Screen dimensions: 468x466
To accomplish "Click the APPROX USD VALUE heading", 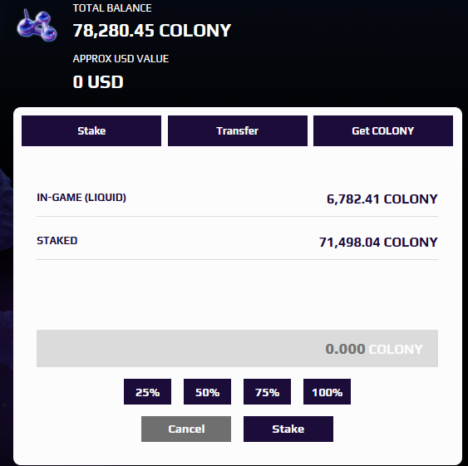I will pos(121,59).
